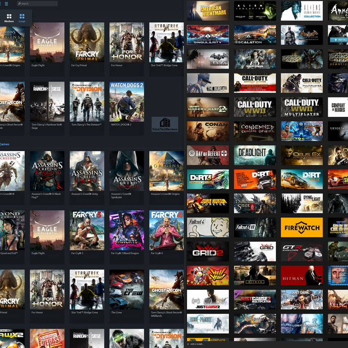Click the magnifier icon in search box
Image resolution: width=348 pixels, height=348 pixels.
tap(19, 3)
